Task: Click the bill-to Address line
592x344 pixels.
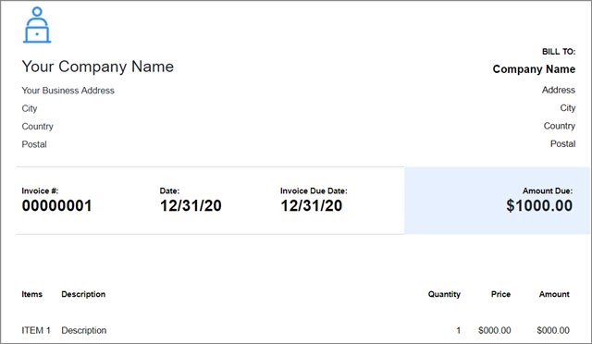Action: 559,90
